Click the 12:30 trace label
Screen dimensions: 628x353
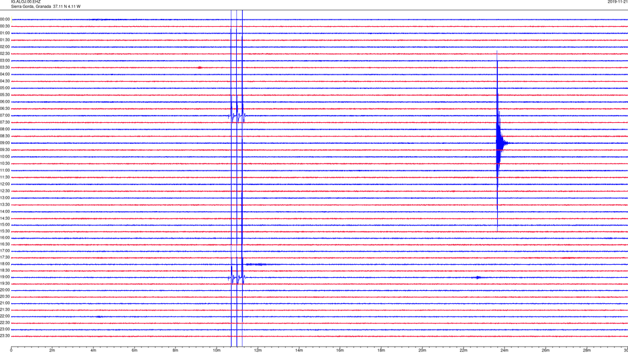click(x=5, y=191)
